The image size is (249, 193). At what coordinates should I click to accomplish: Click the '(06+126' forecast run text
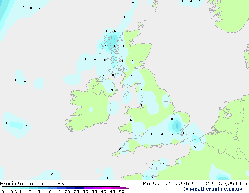pos(237,184)
